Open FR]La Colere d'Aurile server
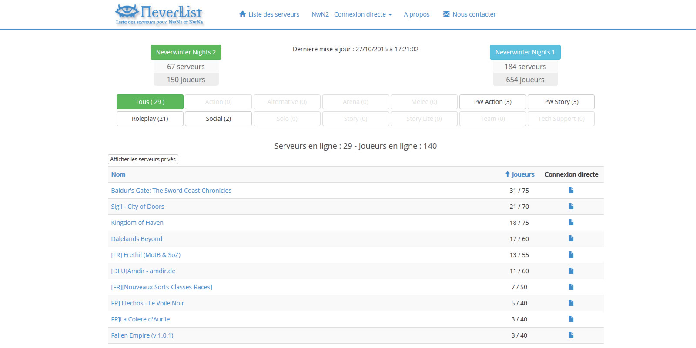Image resolution: width=696 pixels, height=348 pixels. (141, 319)
